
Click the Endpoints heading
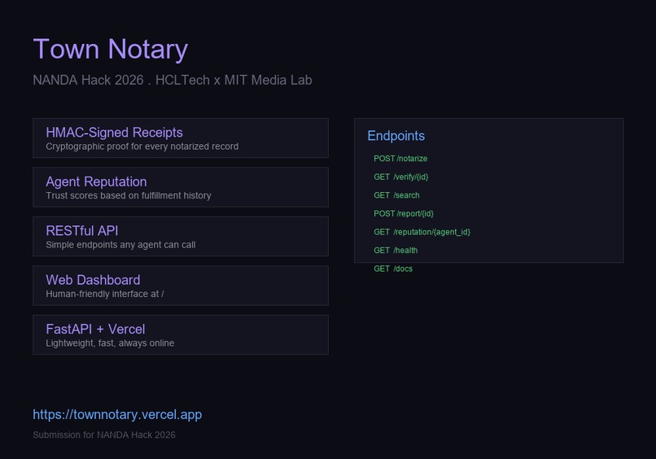[396, 136]
